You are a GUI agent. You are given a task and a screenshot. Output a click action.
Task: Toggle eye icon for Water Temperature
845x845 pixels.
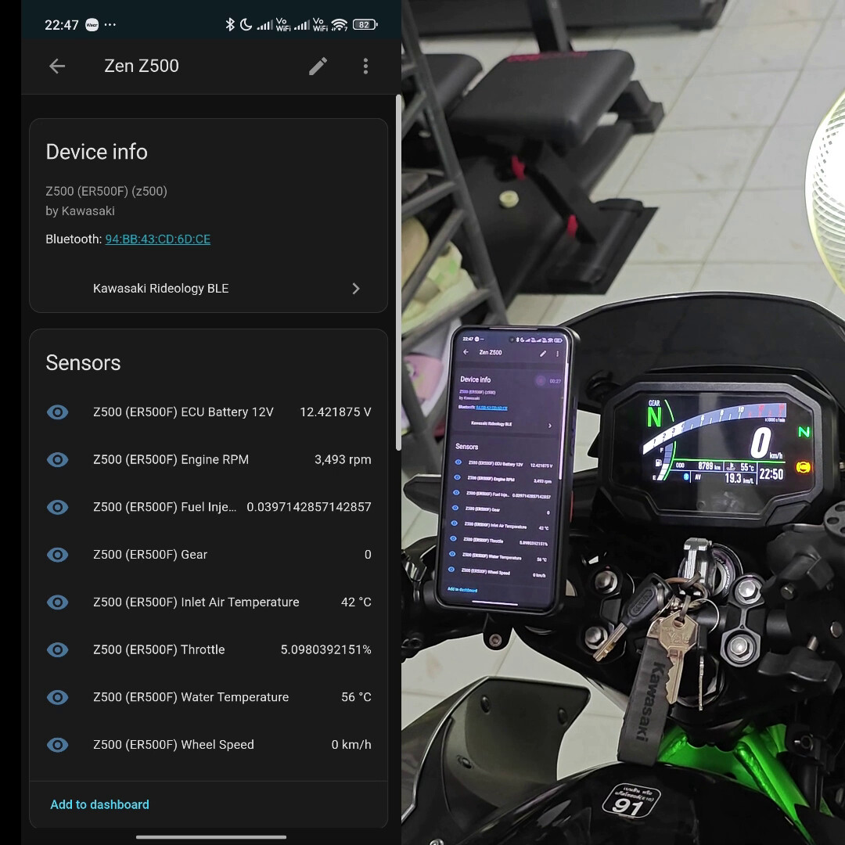(58, 697)
